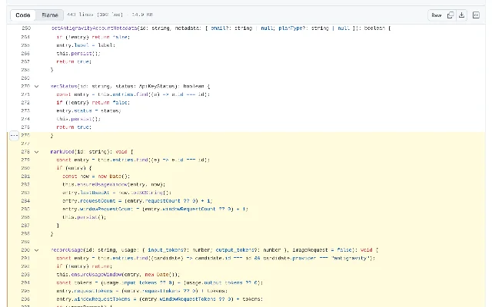Click the recordUsage function name
The image size is (492, 307).
point(67,250)
